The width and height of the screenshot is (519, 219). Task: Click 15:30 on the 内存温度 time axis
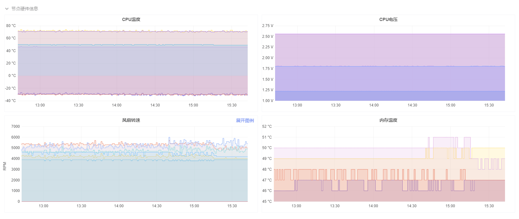pyautogui.click(x=489, y=206)
